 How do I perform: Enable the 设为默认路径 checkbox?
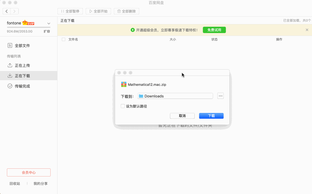click(123, 106)
